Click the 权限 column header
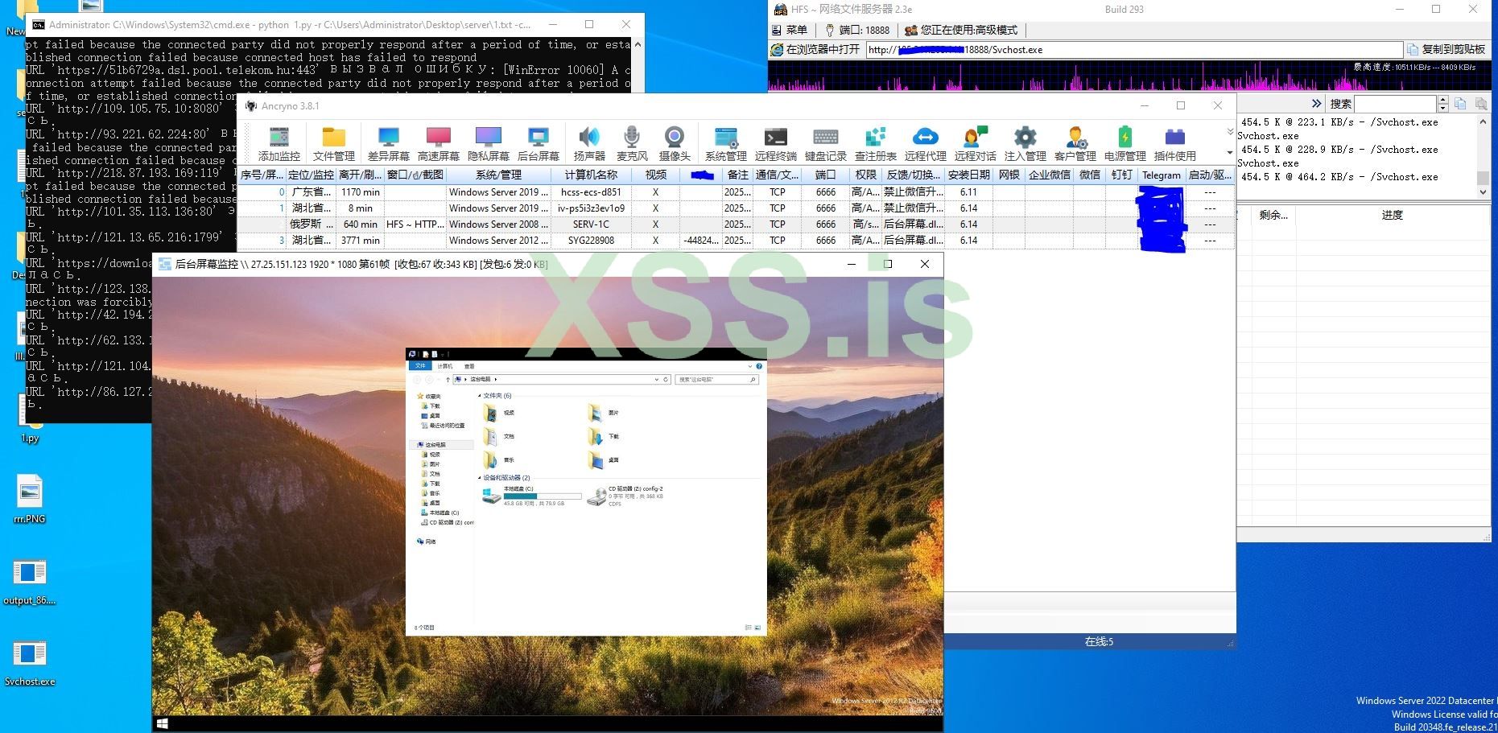The image size is (1498, 733). pos(866,175)
